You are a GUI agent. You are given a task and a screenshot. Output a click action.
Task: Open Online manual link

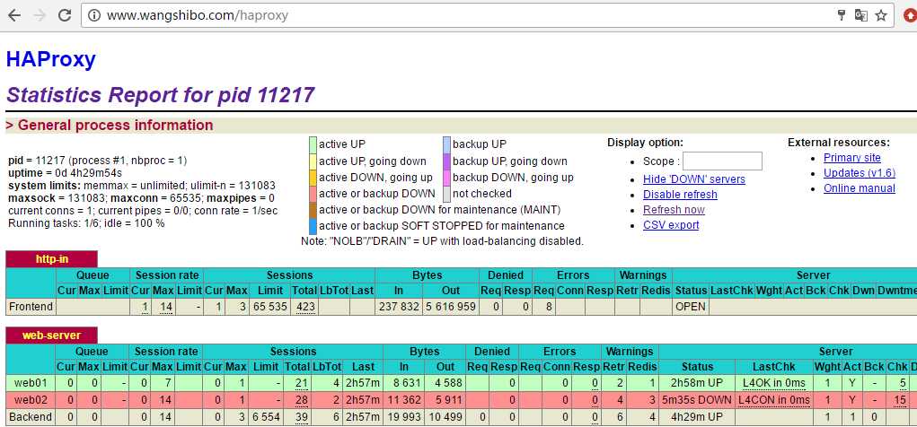(x=860, y=188)
